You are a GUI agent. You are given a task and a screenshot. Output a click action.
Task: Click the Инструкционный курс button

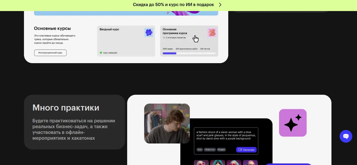(50, 53)
